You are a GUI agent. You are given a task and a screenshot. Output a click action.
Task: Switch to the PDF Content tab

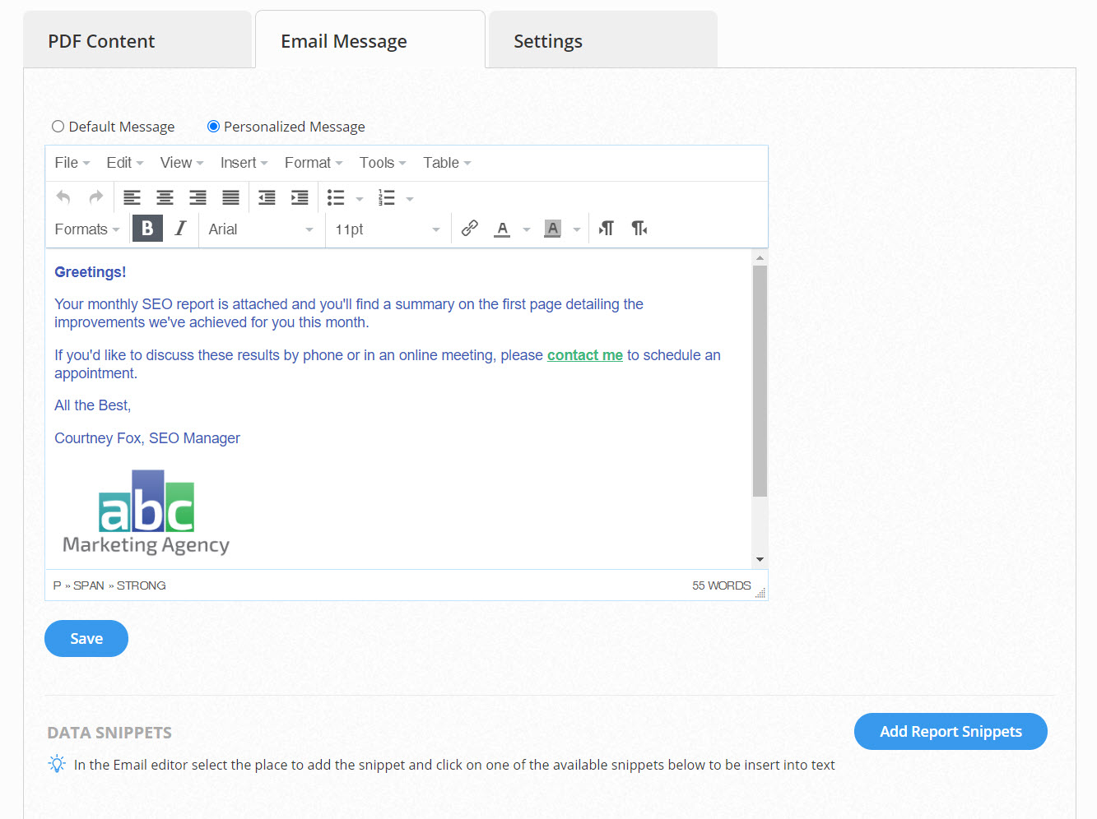pos(102,41)
